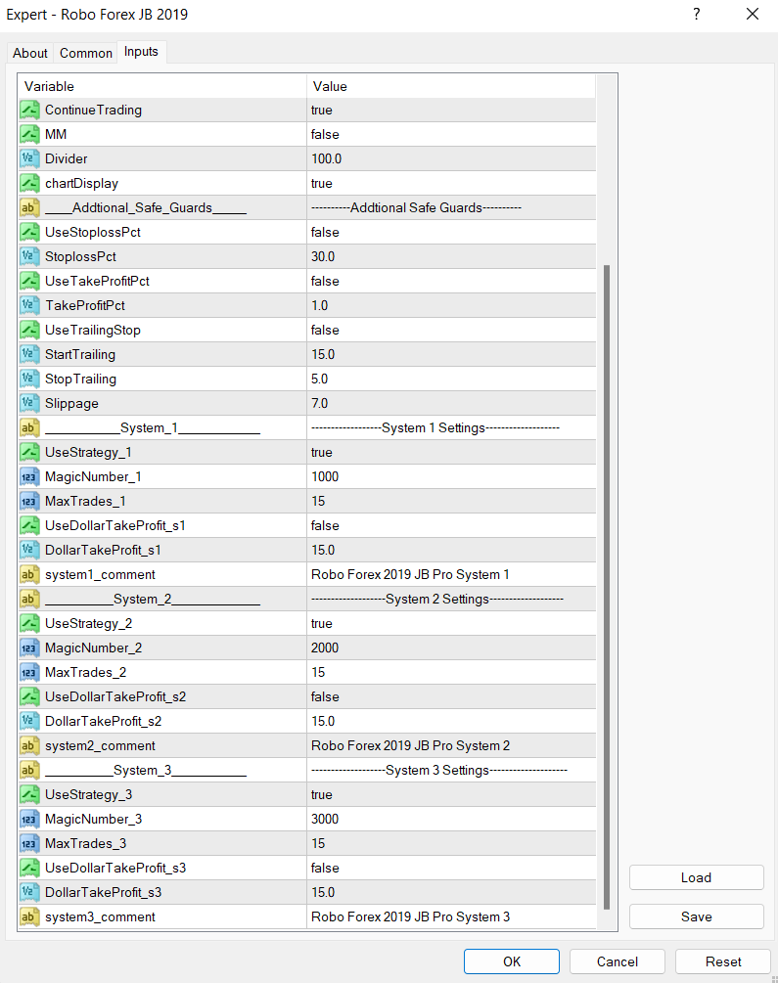The height and width of the screenshot is (983, 778).
Task: Click the double-type icon beside Divider
Action: 29,159
